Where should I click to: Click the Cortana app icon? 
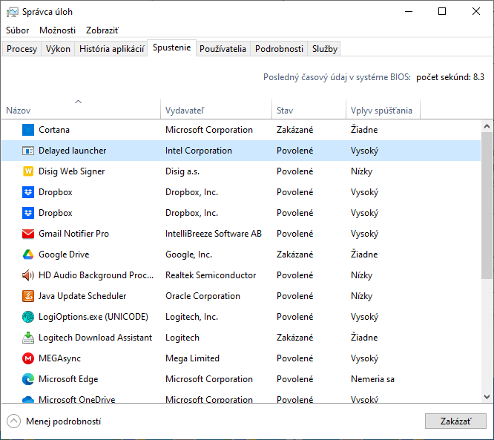pyautogui.click(x=28, y=130)
